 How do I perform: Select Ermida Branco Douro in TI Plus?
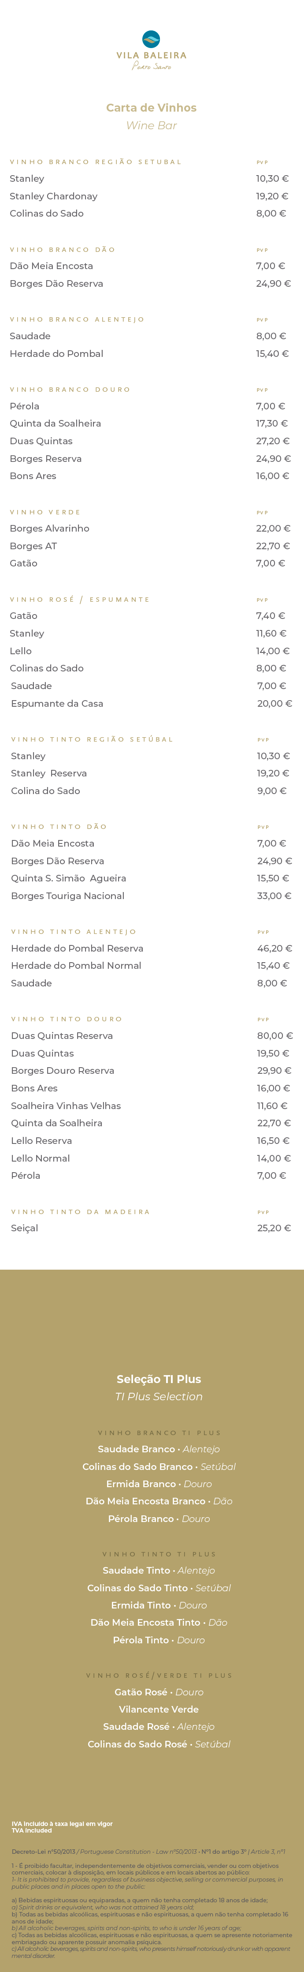click(x=159, y=1485)
